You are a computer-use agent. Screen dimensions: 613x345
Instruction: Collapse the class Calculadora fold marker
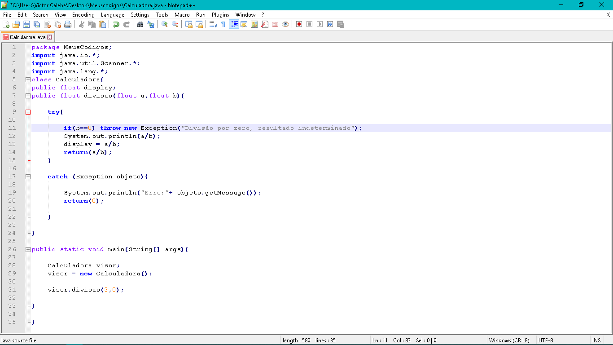pos(28,80)
